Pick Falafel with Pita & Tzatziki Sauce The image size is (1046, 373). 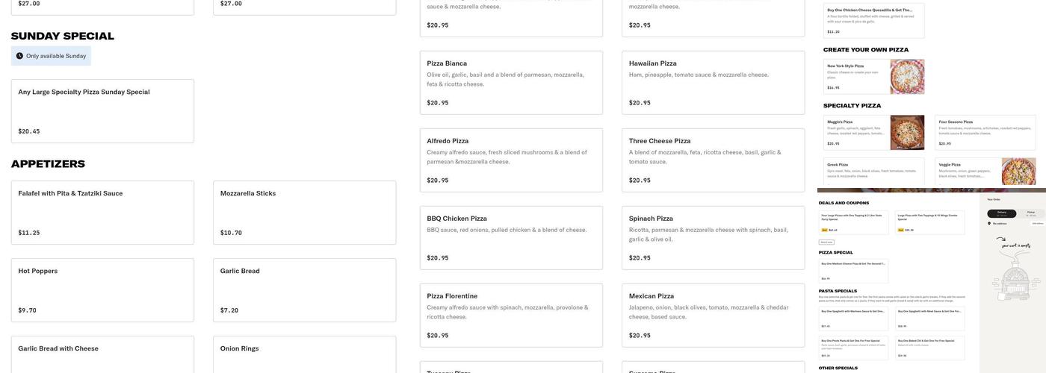coord(102,213)
